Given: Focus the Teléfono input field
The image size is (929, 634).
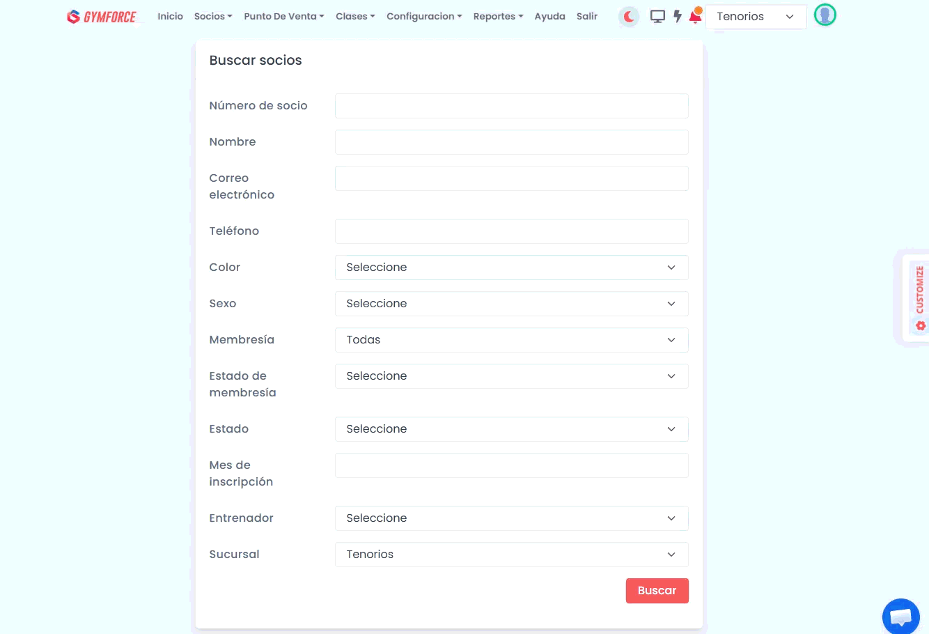Looking at the screenshot, I should point(512,231).
